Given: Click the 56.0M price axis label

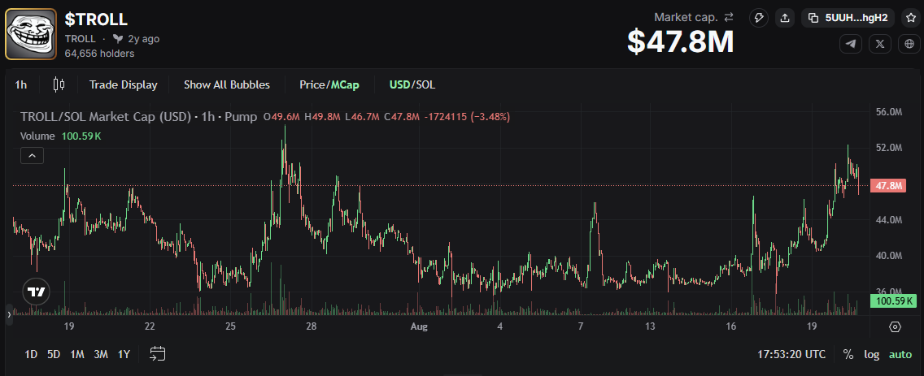Looking at the screenshot, I should click(889, 111).
